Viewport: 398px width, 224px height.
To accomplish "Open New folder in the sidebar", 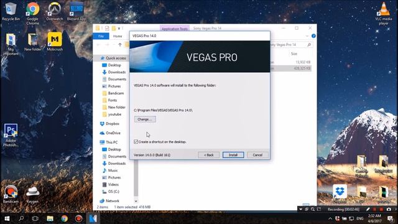I will [114, 107].
